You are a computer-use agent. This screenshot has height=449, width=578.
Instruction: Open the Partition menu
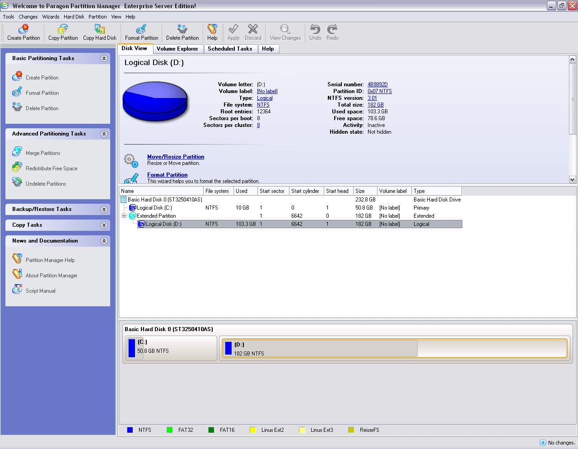point(98,17)
